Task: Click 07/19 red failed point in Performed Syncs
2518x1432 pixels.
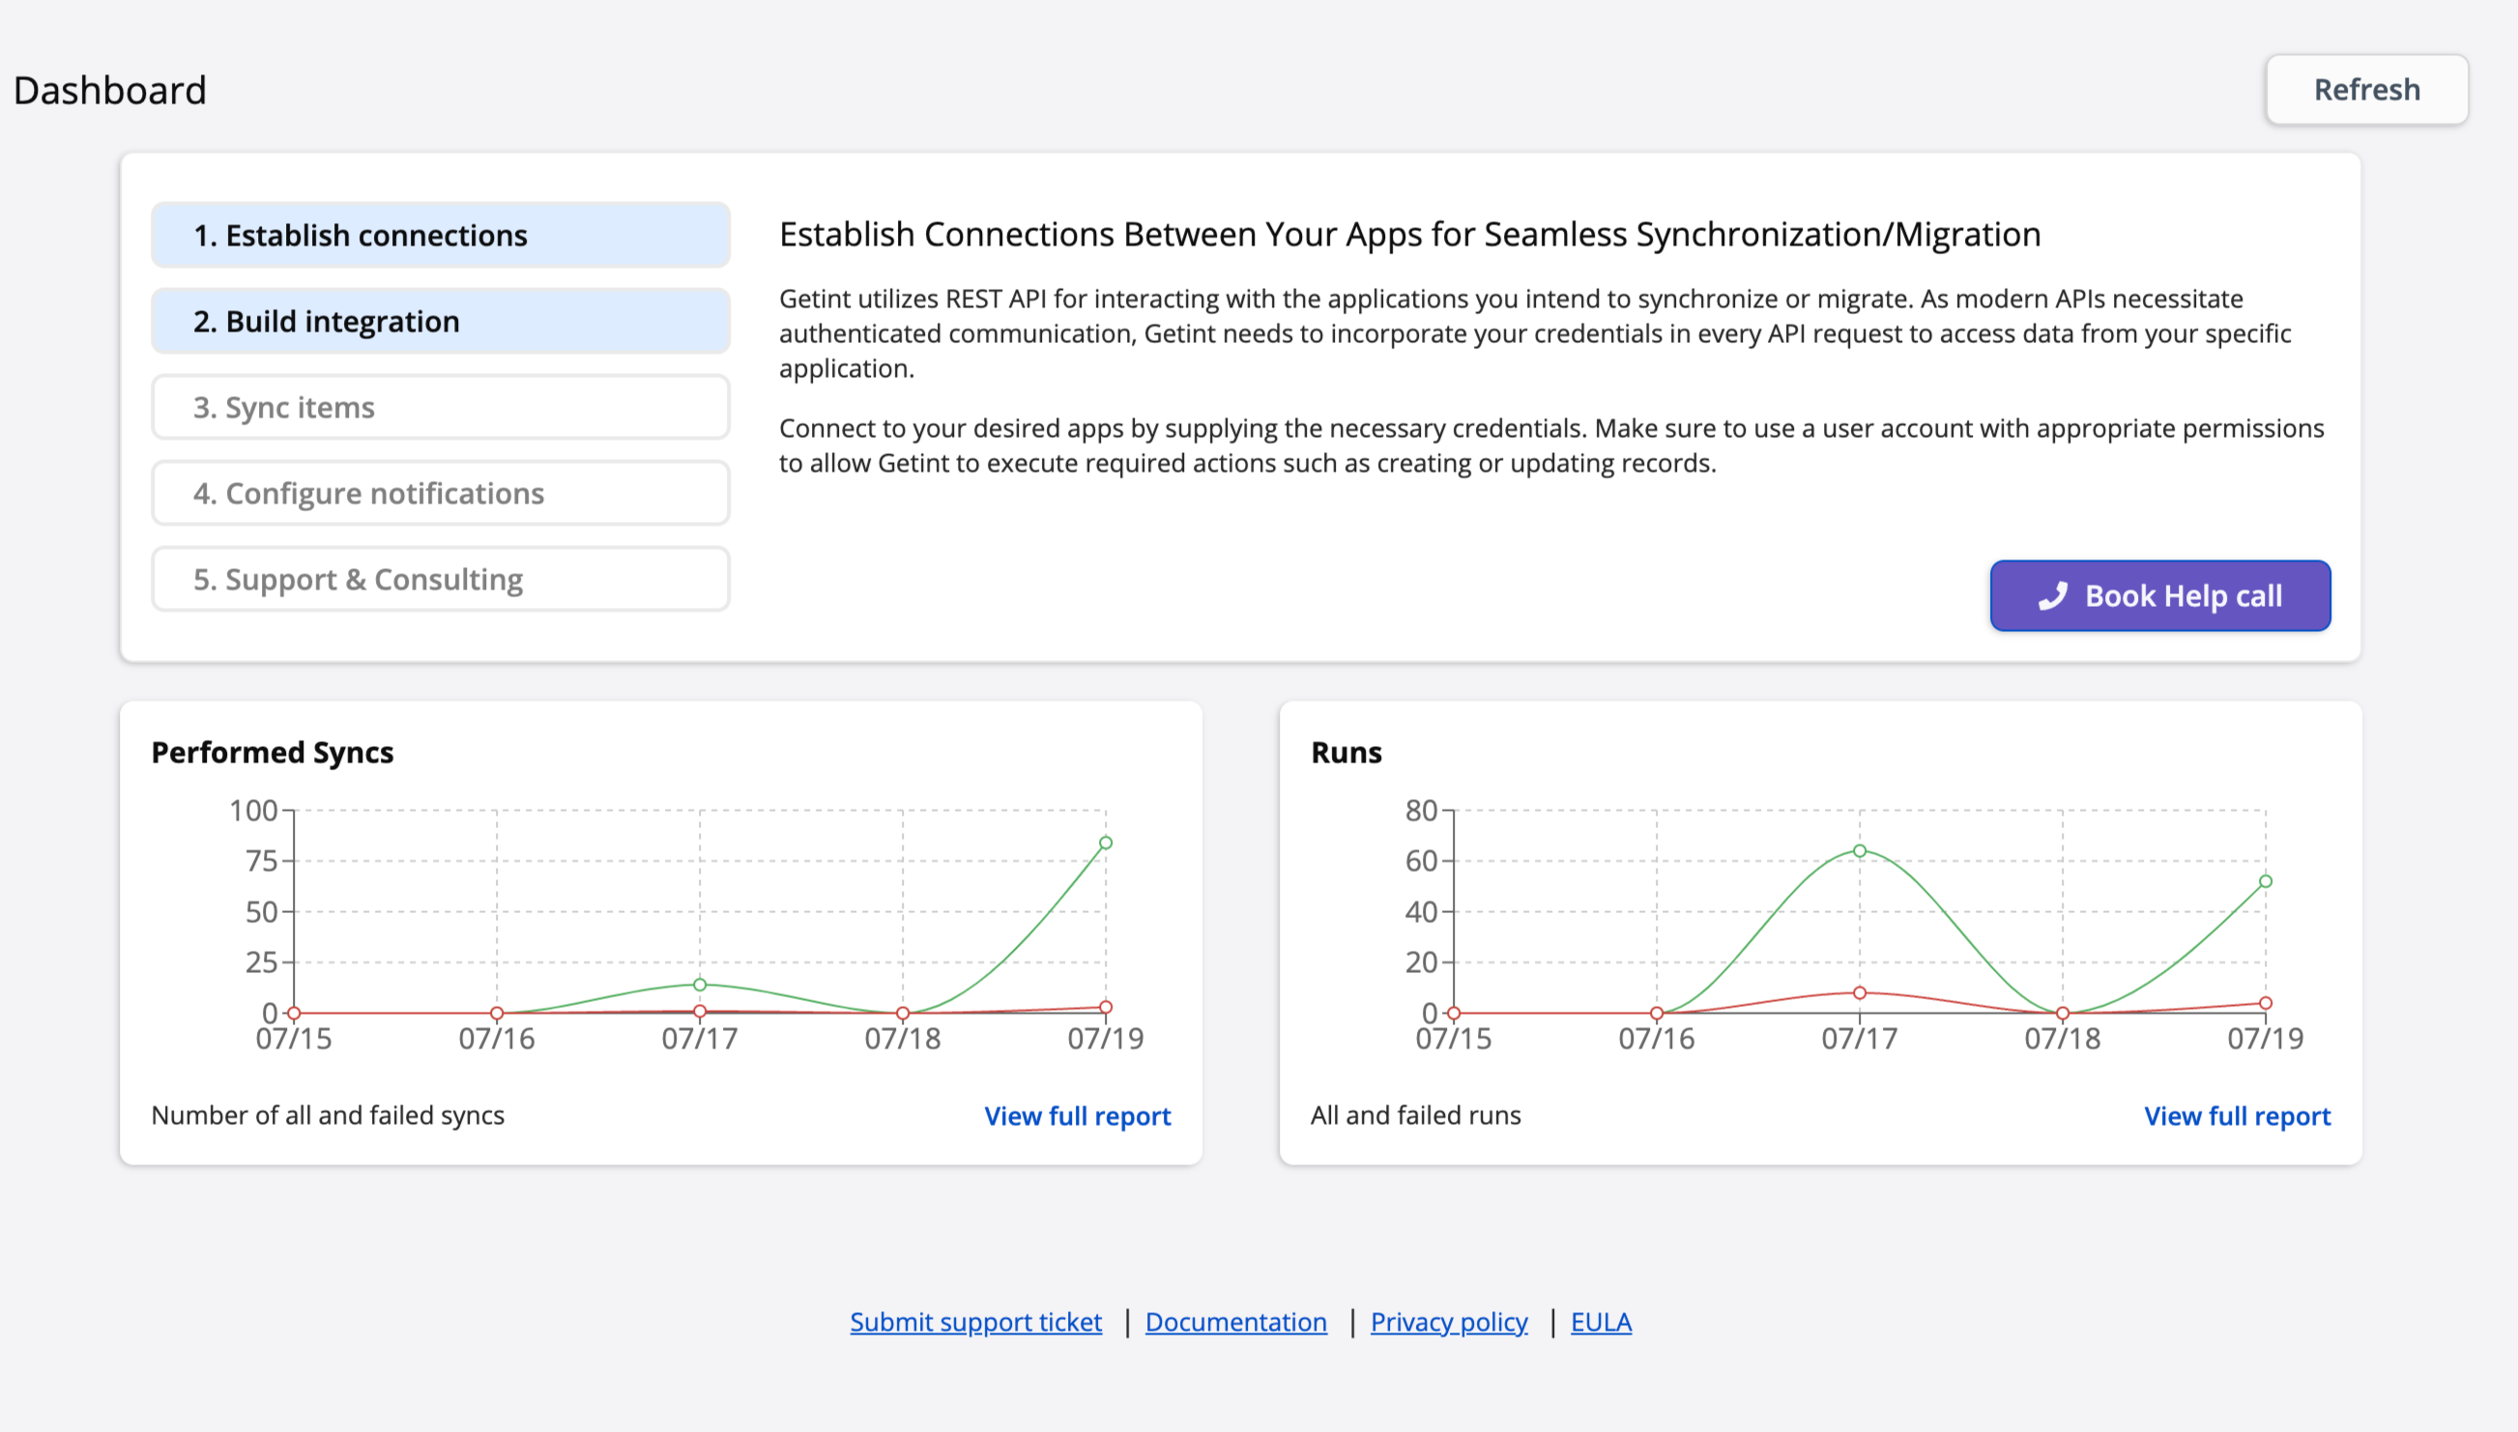Action: coord(1106,1007)
